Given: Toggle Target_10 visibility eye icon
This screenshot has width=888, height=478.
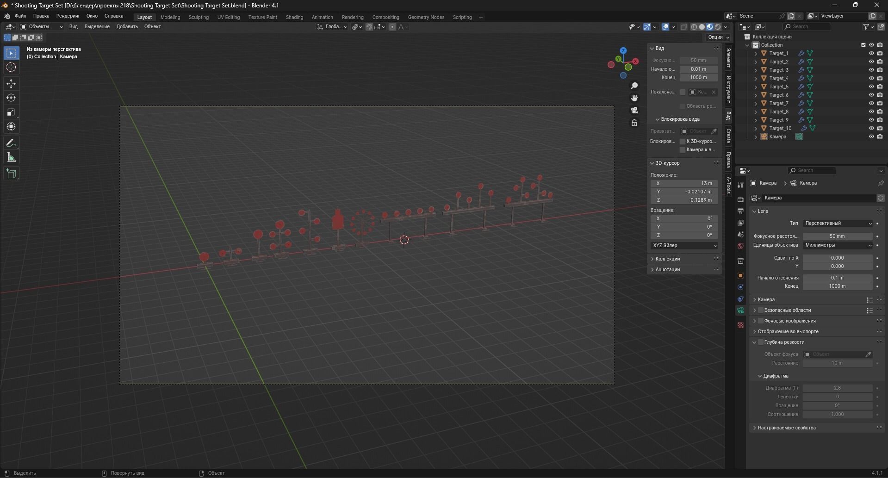Looking at the screenshot, I should coord(871,129).
